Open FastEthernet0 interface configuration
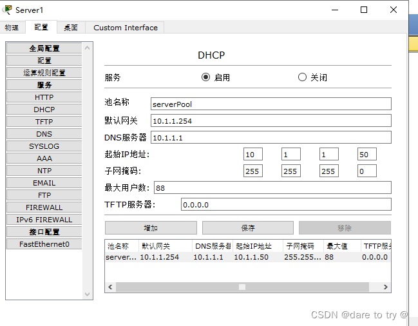This screenshot has height=326, width=418. (44, 244)
